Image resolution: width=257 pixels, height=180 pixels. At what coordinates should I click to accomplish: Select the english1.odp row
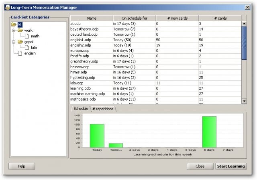(x=156, y=40)
